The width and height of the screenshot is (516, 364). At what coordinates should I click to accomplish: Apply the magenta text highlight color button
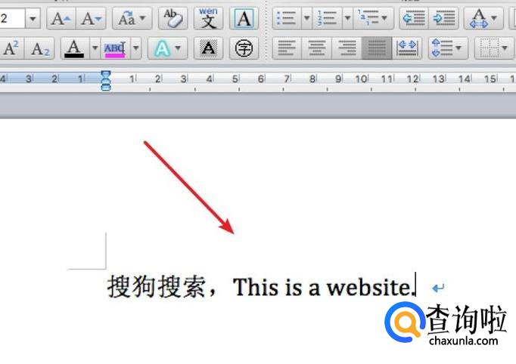[115, 48]
